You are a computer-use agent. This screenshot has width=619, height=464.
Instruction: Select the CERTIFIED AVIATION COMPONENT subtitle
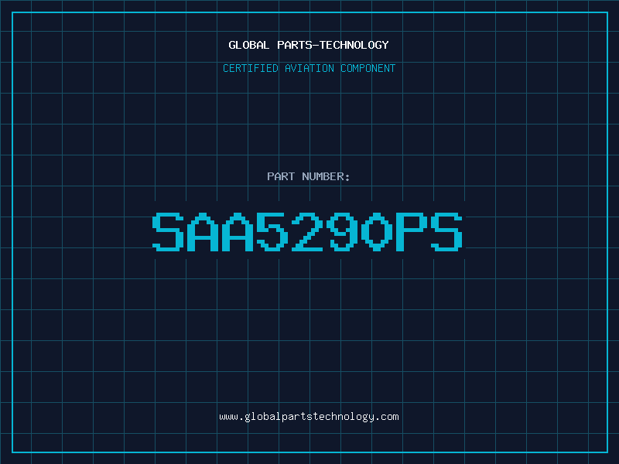pyautogui.click(x=309, y=68)
